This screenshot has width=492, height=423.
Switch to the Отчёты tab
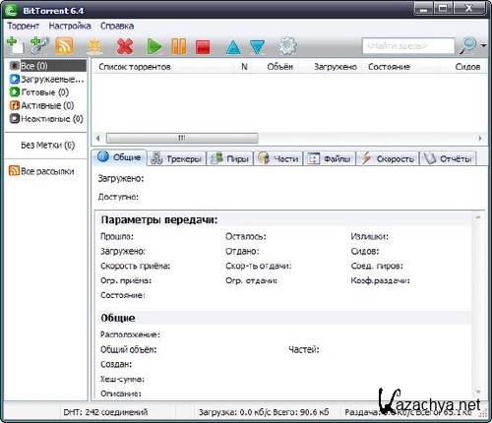point(448,158)
